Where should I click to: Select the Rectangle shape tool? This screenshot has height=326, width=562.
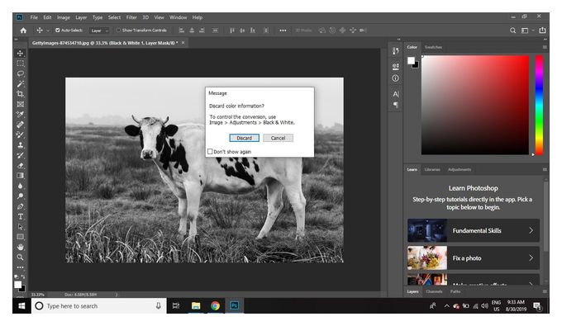click(21, 237)
